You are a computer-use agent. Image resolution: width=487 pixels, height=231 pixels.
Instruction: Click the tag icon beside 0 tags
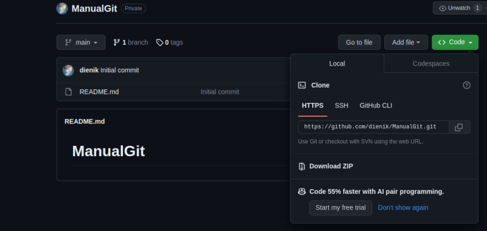point(159,43)
